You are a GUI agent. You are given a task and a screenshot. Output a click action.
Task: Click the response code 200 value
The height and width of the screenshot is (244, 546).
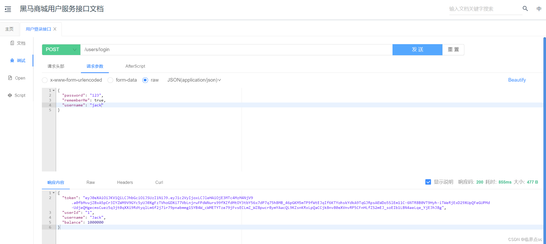(480, 182)
